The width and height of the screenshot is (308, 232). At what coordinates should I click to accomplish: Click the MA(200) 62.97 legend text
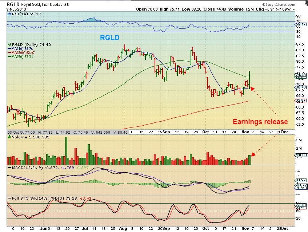pos(23,52)
